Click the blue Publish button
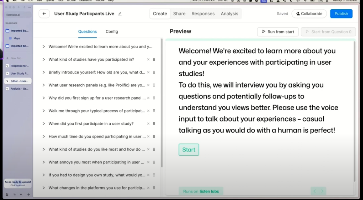The height and width of the screenshot is (200, 363). (341, 14)
